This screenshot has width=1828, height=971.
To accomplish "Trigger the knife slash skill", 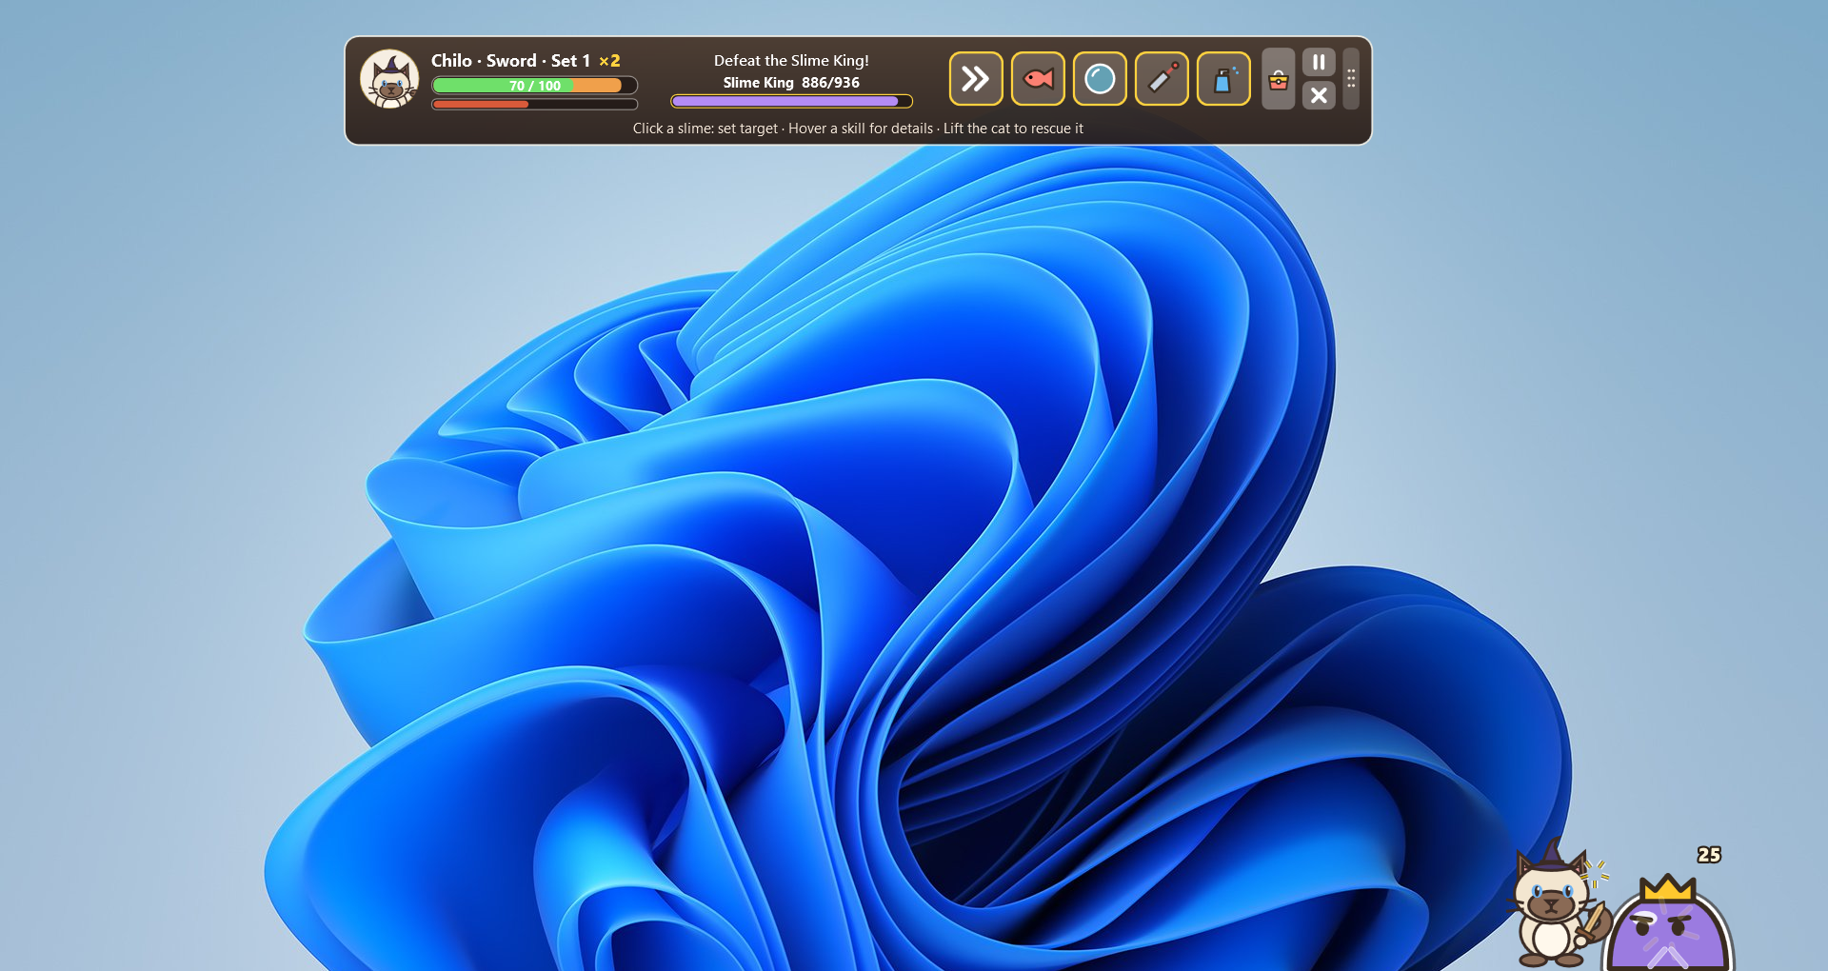I will pos(1162,79).
